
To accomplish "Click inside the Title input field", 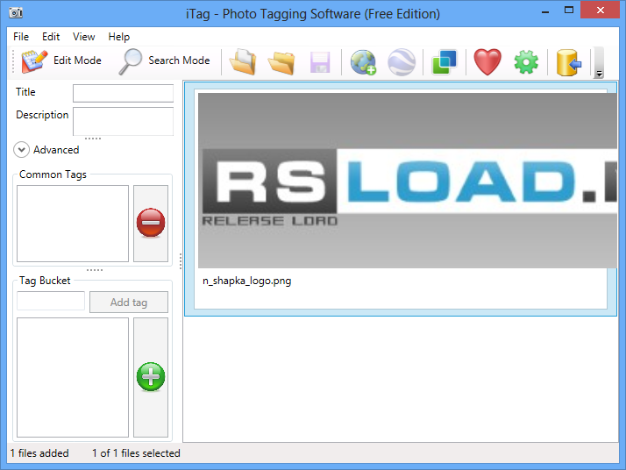I will 123,93.
